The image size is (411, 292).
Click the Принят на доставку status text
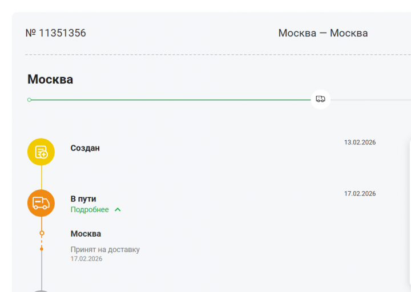point(105,250)
